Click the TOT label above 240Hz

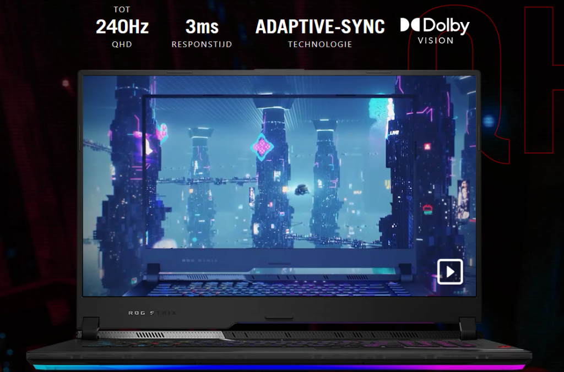(122, 10)
